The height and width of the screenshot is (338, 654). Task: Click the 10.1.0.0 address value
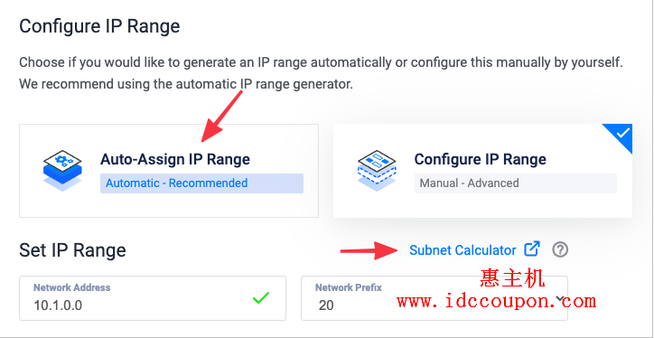pos(58,305)
